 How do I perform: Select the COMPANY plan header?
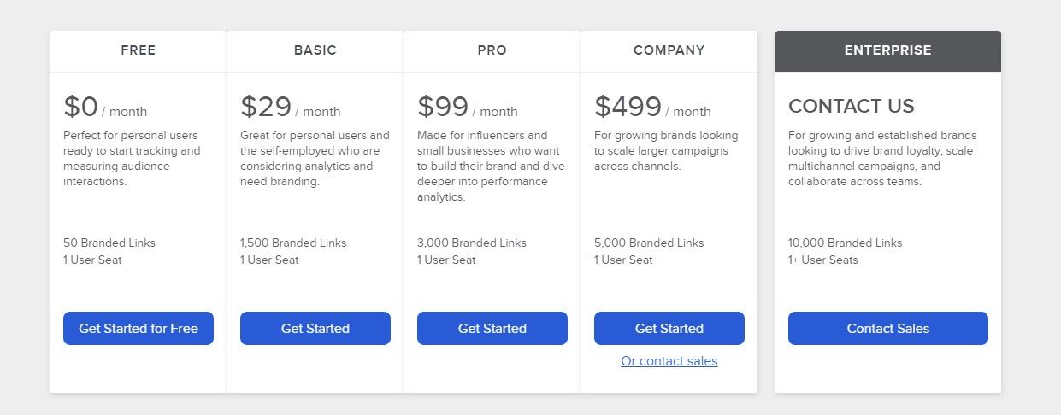point(669,50)
